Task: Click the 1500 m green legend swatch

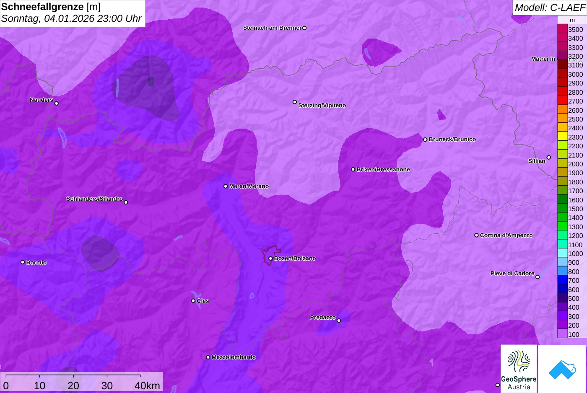Action: [x=562, y=208]
